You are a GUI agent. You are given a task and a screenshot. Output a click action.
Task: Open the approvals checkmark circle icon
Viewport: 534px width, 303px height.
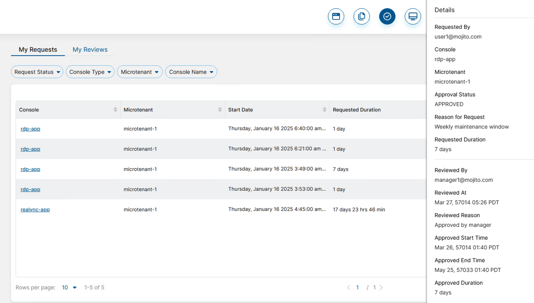coord(387,16)
